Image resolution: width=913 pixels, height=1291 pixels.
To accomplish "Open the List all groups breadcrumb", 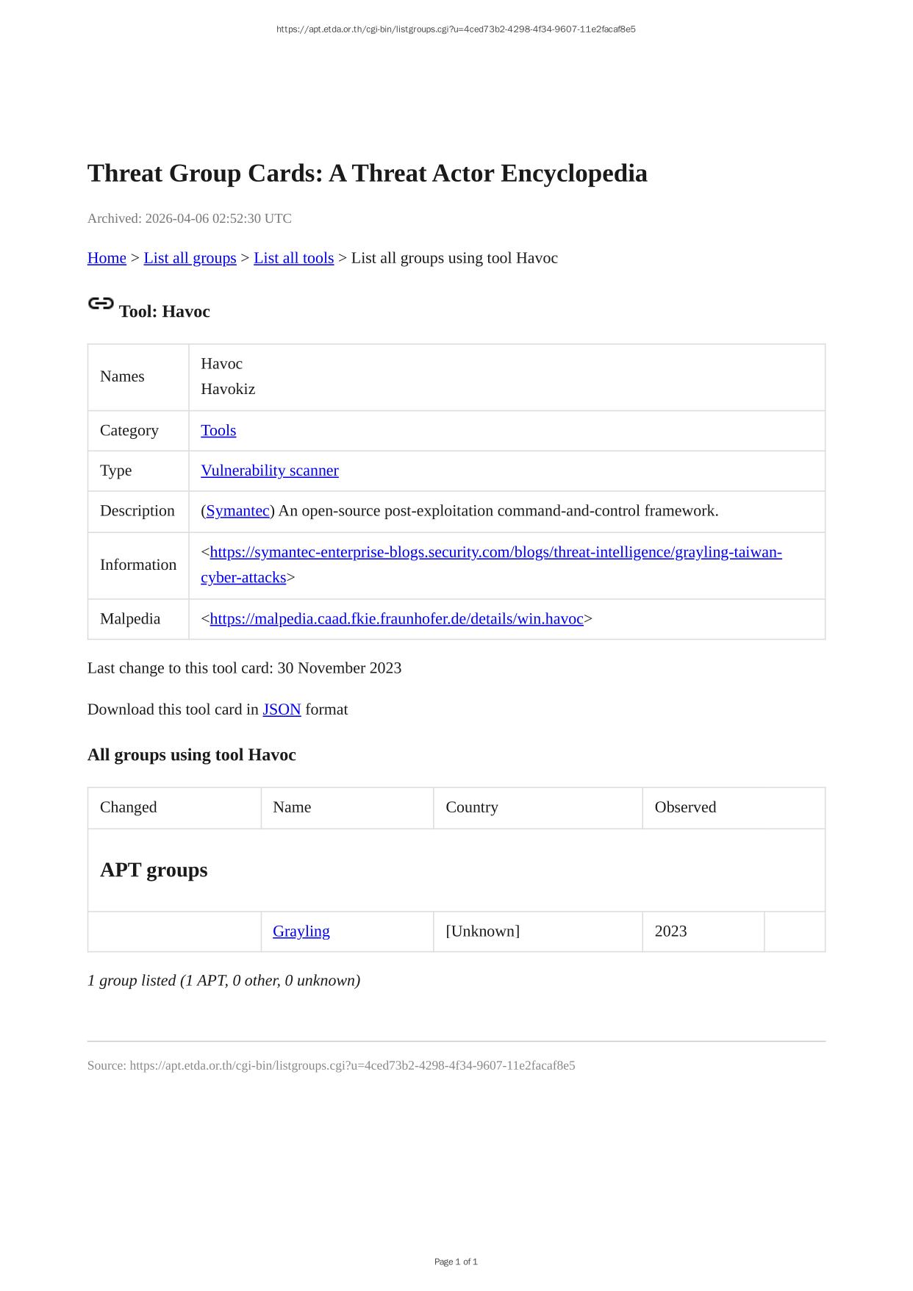I will point(190,258).
